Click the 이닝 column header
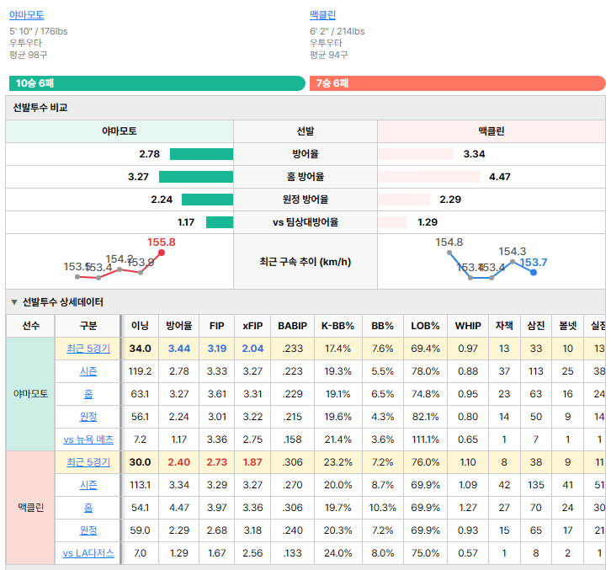This screenshot has width=611, height=570. [140, 326]
